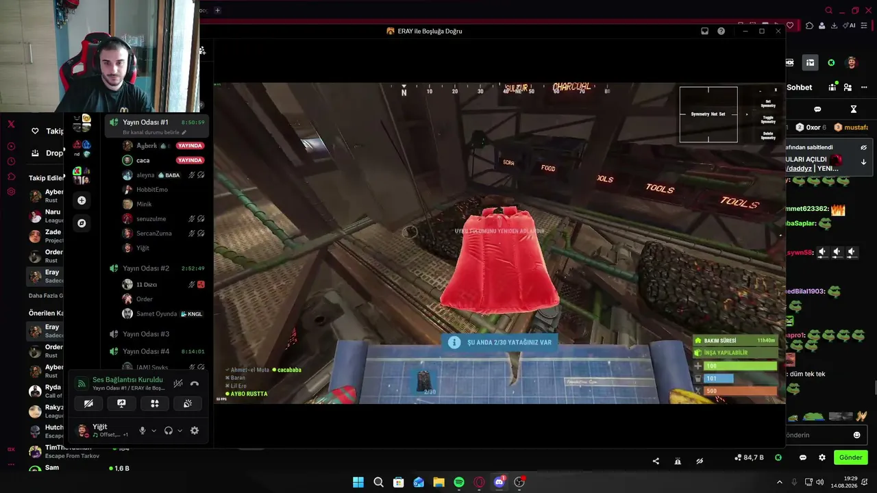Toggle noise suppression in Discord voice panel
This screenshot has width=877, height=493.
[x=178, y=383]
